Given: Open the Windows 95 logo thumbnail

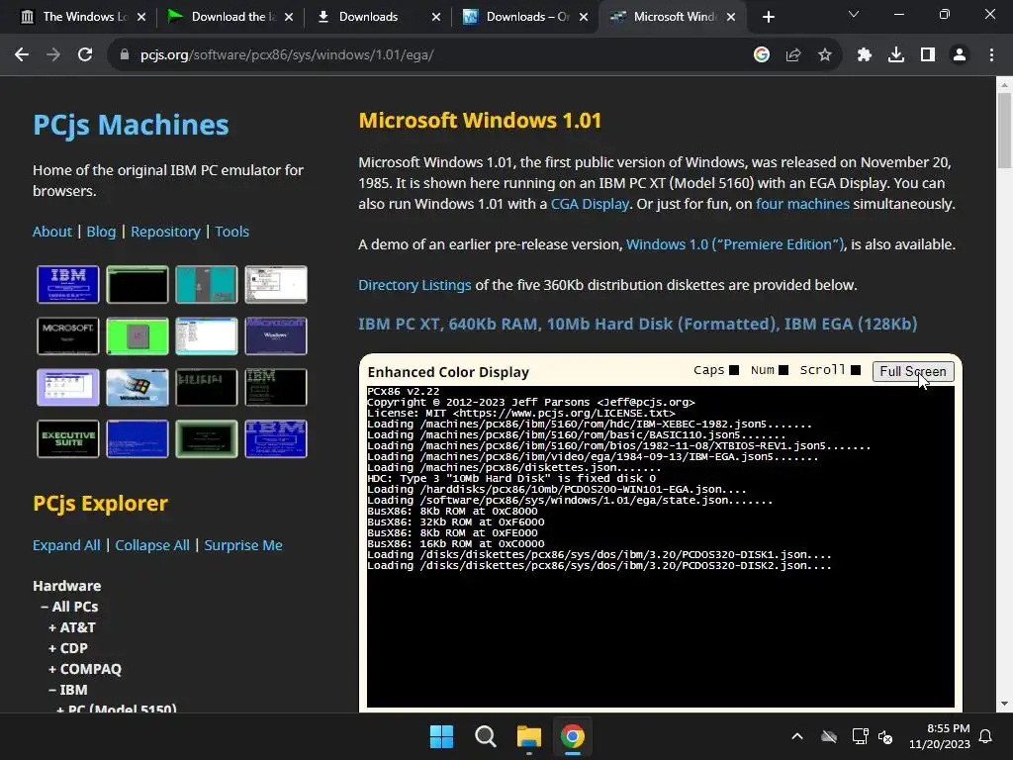Looking at the screenshot, I should (137, 387).
